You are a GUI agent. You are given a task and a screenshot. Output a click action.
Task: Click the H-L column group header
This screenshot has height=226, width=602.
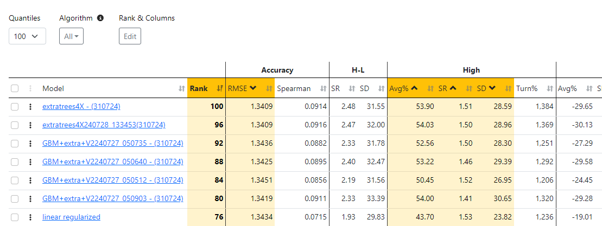pos(358,70)
